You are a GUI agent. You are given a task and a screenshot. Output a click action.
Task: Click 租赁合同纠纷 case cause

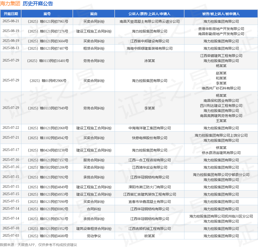[x=94, y=49]
